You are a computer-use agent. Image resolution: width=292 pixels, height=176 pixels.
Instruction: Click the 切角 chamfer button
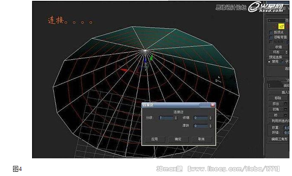point(276,109)
